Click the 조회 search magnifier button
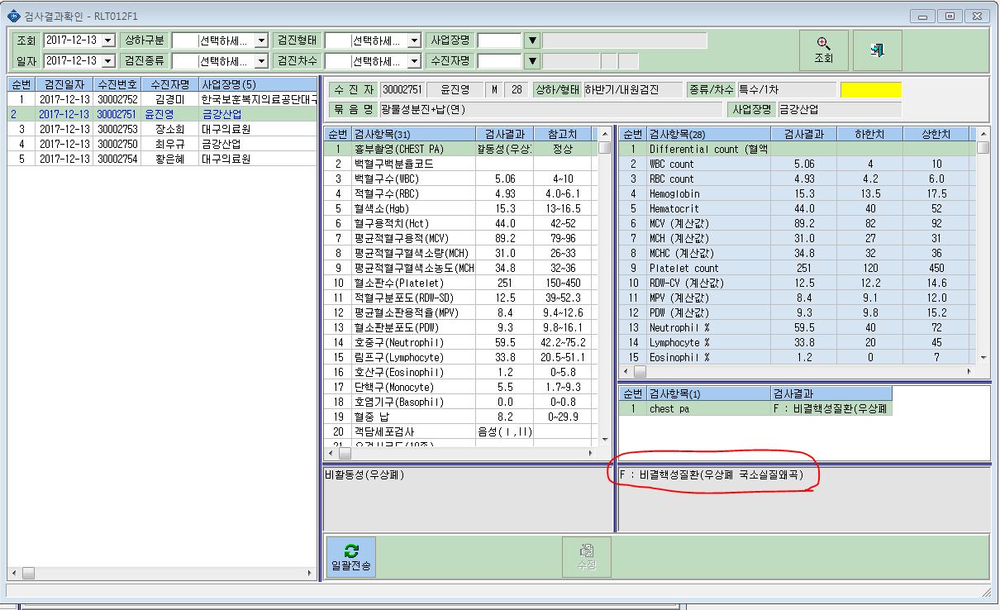The image size is (1000, 610). click(823, 50)
